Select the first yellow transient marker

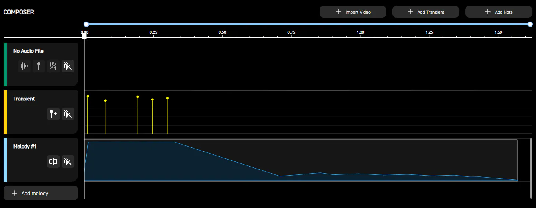pyautogui.click(x=88, y=96)
